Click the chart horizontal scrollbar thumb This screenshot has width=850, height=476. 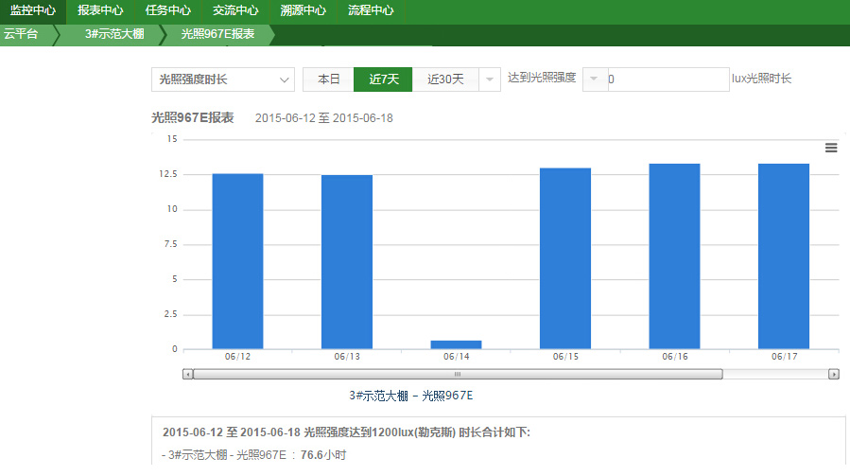coord(458,374)
